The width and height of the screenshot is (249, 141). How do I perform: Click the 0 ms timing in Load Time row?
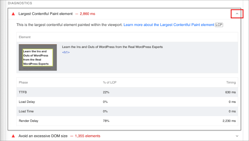tap(232, 111)
